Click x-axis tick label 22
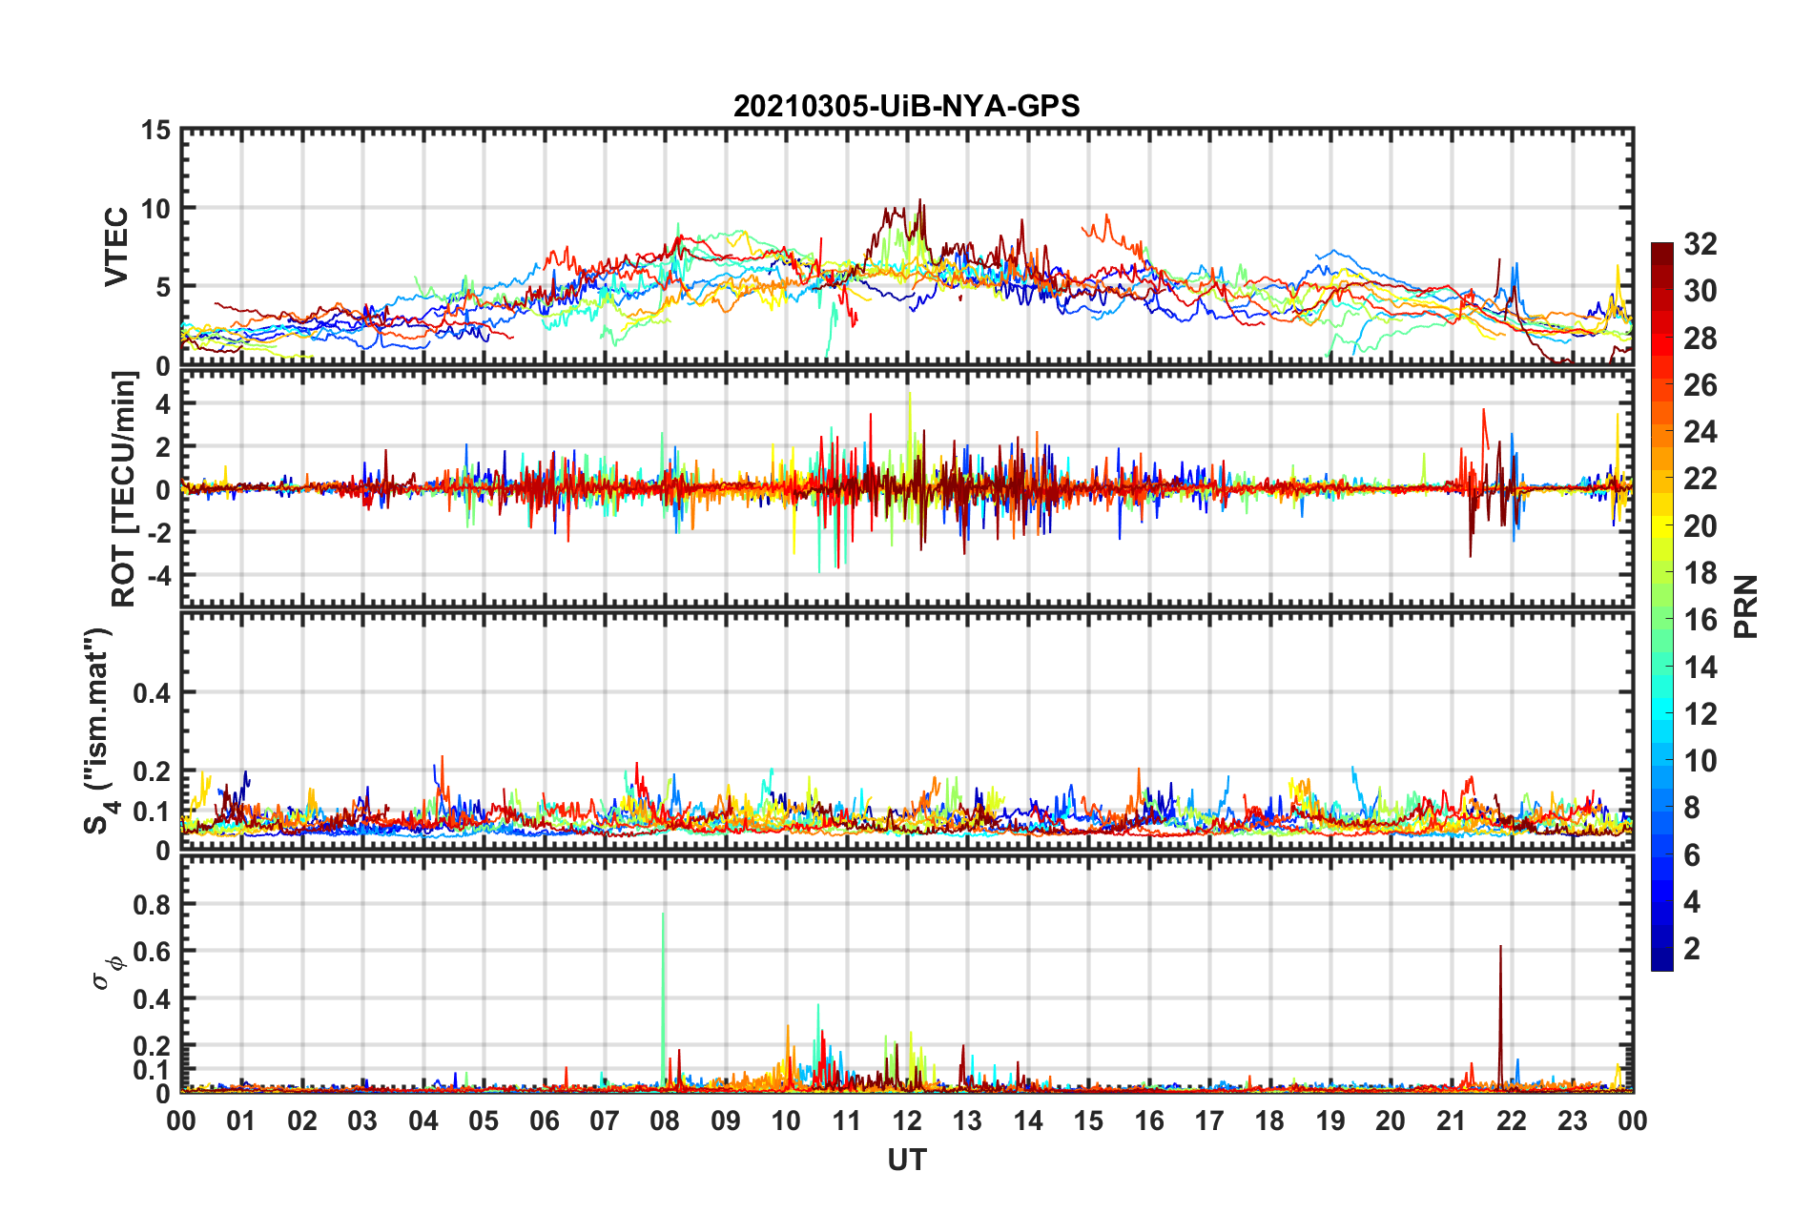The height and width of the screenshot is (1213, 1814). tap(1512, 1120)
